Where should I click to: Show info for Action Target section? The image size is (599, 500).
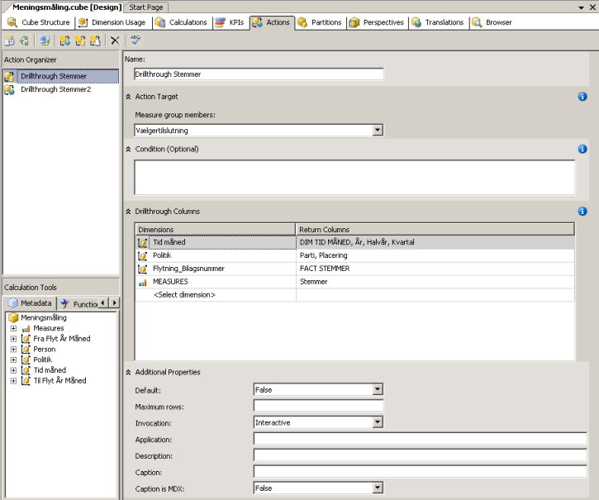582,97
